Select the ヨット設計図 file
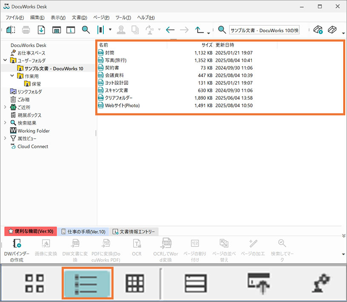The height and width of the screenshot is (302, 347). pos(113,83)
